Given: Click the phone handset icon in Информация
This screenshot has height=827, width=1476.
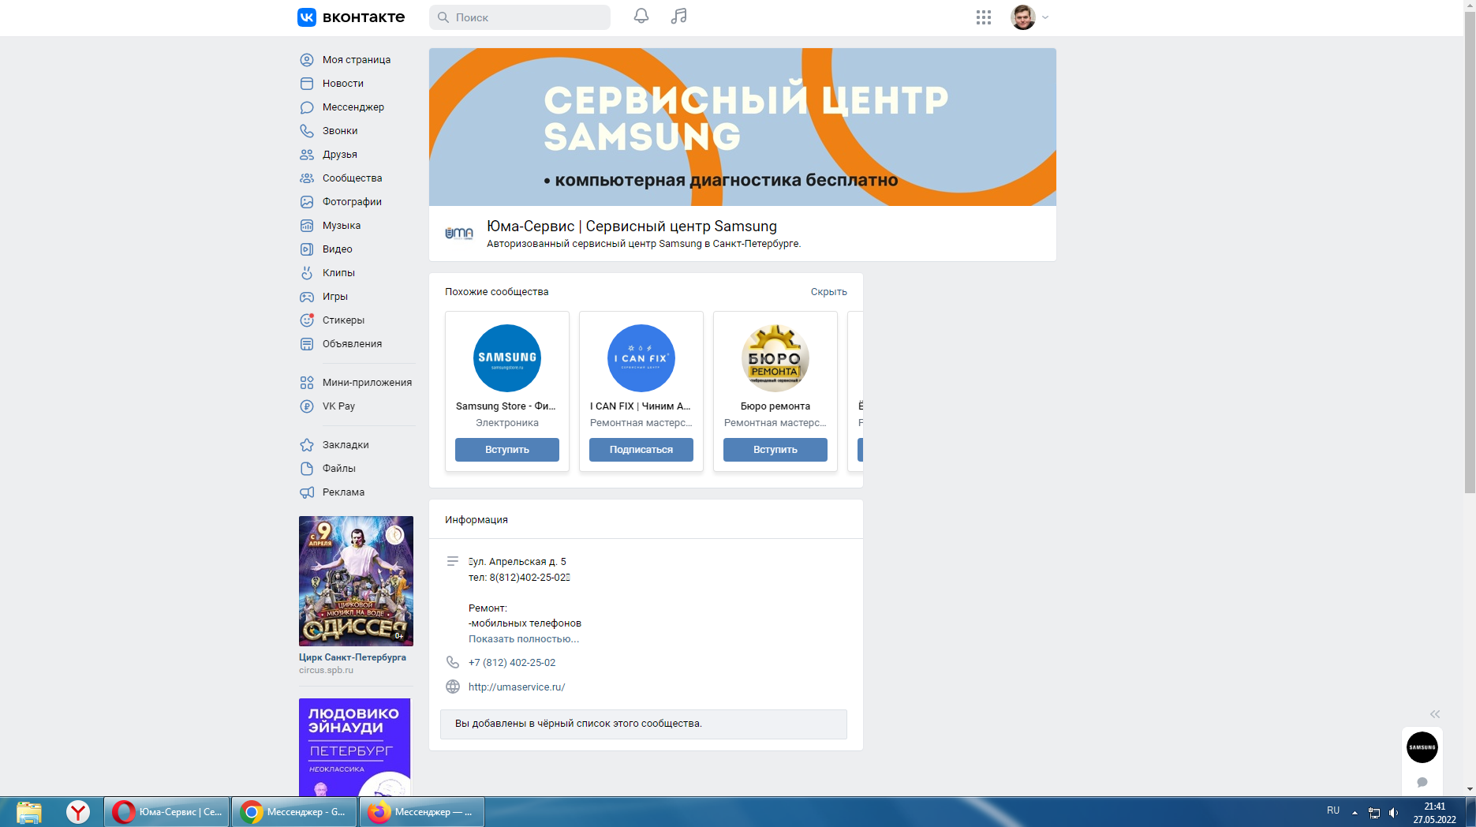Looking at the screenshot, I should [x=453, y=662].
